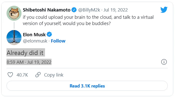Choose the 'Copy link' text
This screenshot has width=175, height=98.
(x=54, y=75)
